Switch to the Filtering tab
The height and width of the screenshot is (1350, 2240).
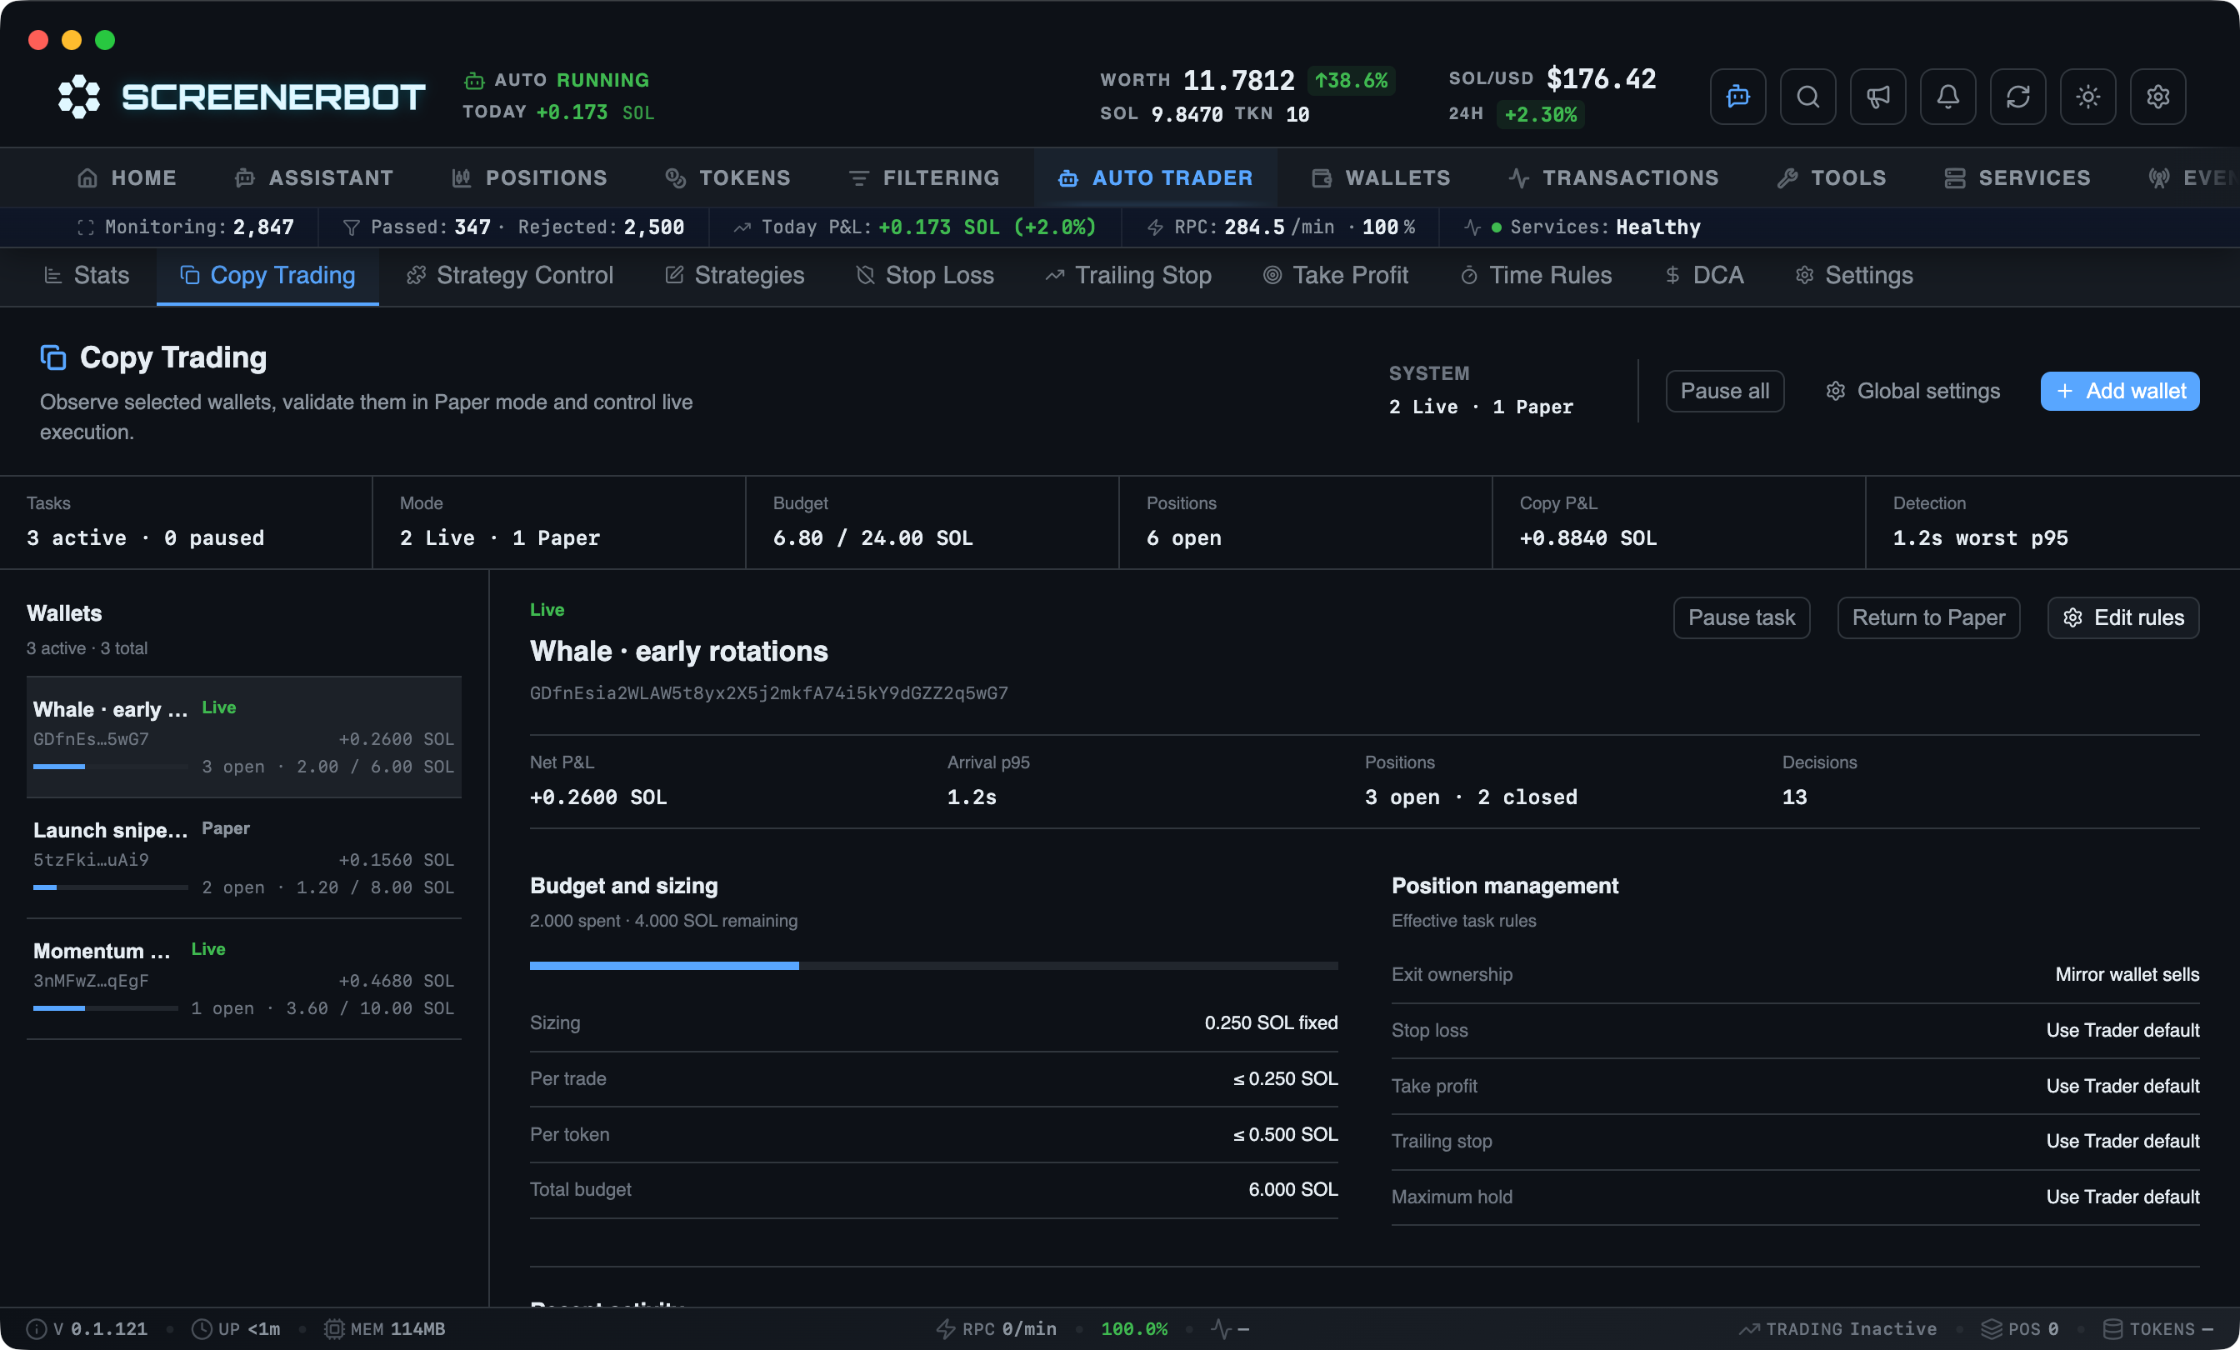coord(923,177)
